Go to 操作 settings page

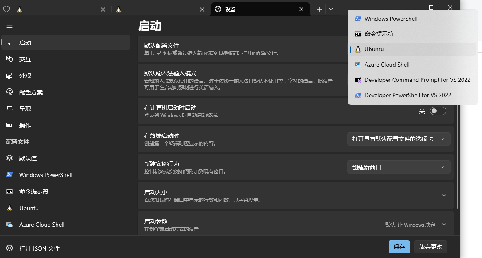click(x=66, y=125)
